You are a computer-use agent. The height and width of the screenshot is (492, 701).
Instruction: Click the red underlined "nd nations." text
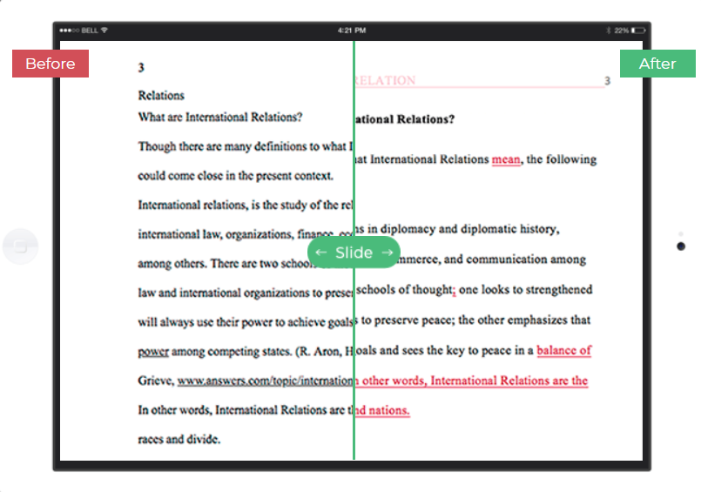click(x=382, y=410)
